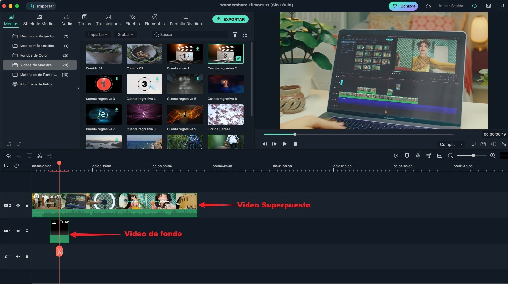Click the preview progress bar handle
Viewport: 508px width, 284px height.
tap(295, 134)
